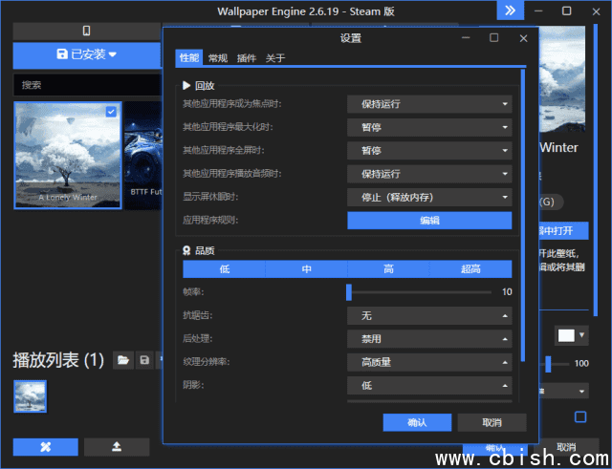The image size is (612, 469).
Task: Open the 已安装 installed filter dropdown
Action: (86, 54)
